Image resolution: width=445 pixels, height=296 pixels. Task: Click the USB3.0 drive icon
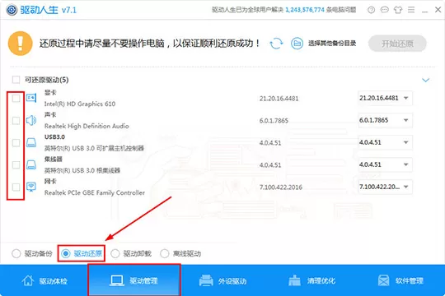pos(31,142)
